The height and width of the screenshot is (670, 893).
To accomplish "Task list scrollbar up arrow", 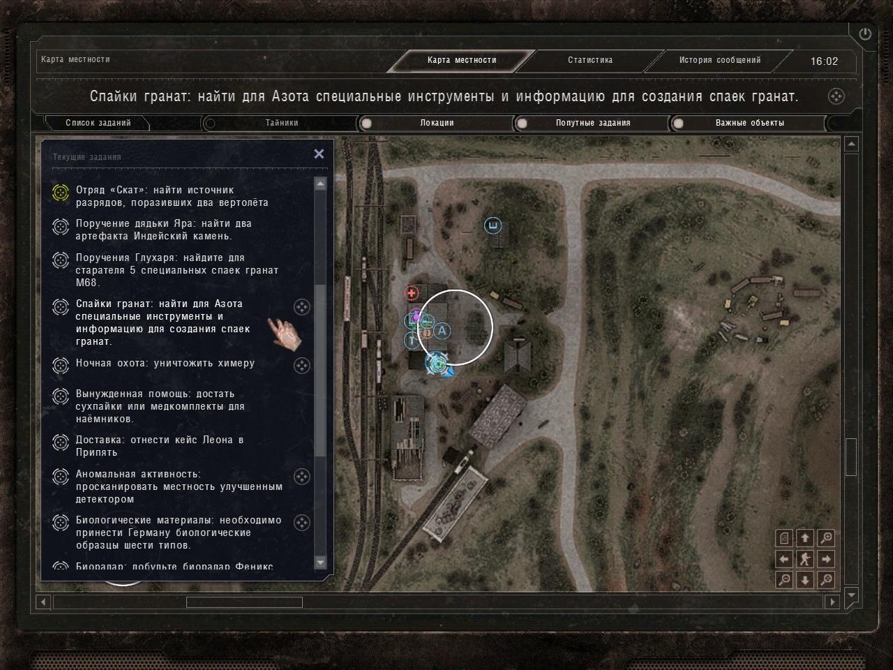I will click(320, 184).
